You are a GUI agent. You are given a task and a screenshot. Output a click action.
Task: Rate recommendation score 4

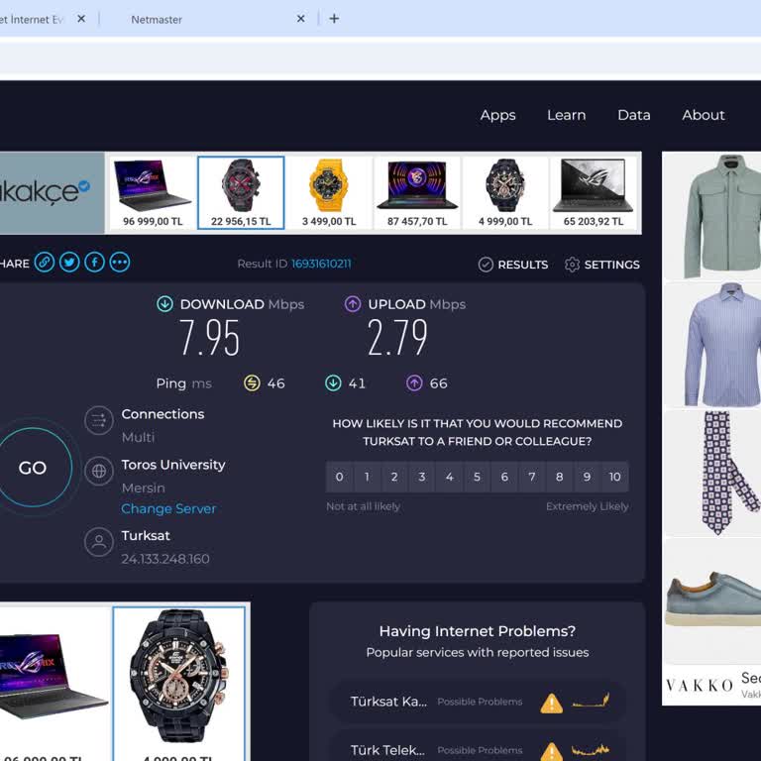coord(450,477)
